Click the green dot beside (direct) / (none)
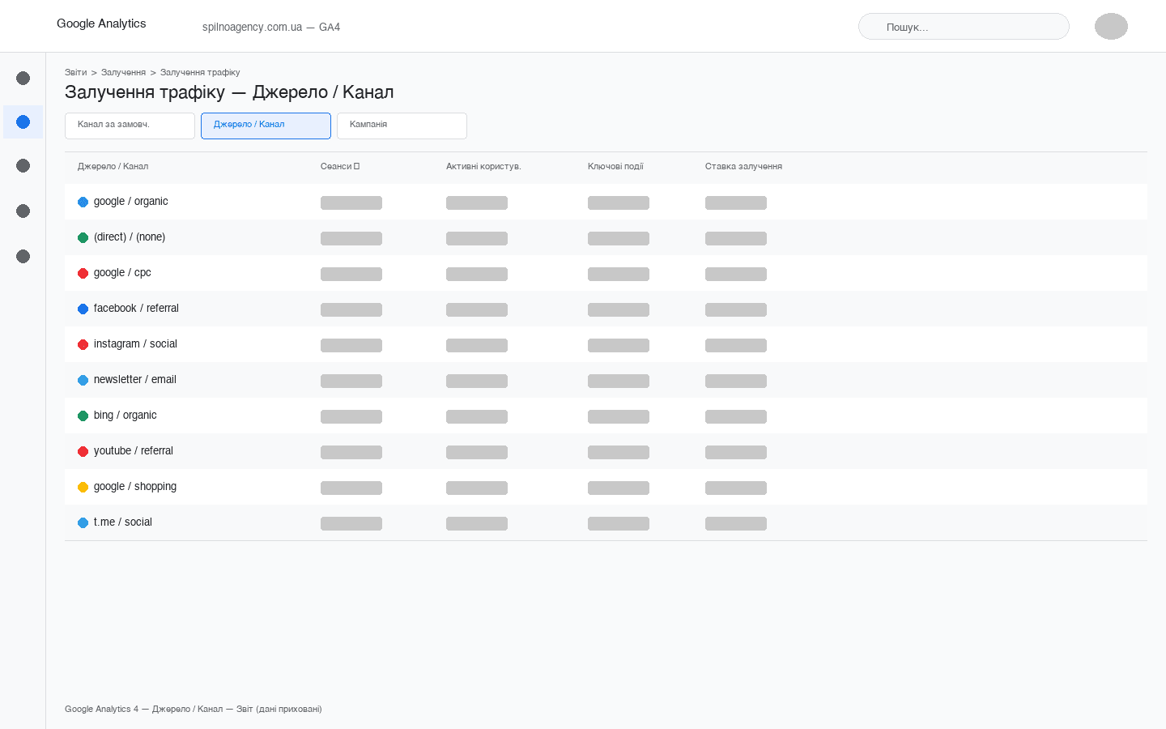The image size is (1166, 729). tap(83, 238)
